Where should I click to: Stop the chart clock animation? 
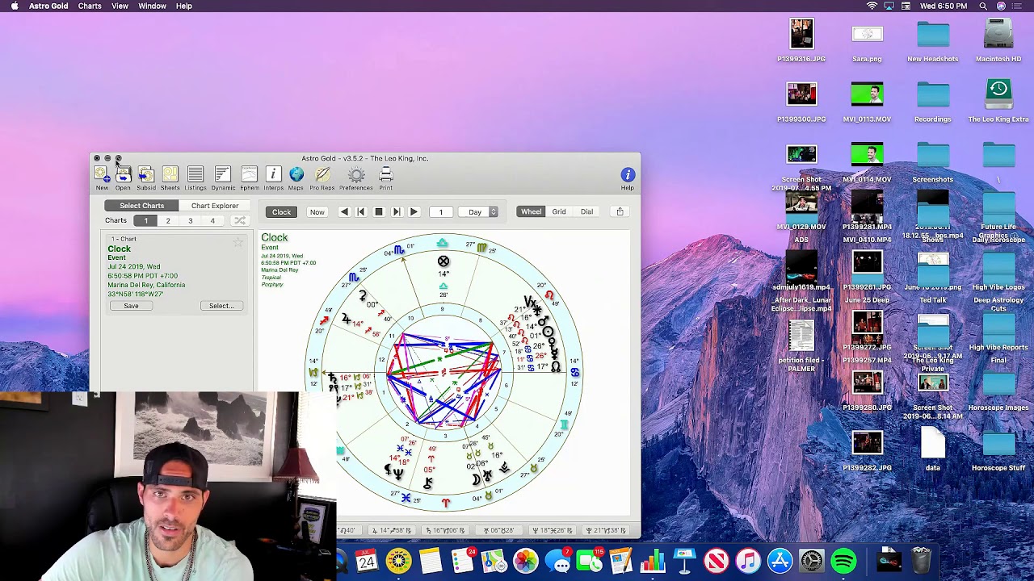[x=378, y=211]
